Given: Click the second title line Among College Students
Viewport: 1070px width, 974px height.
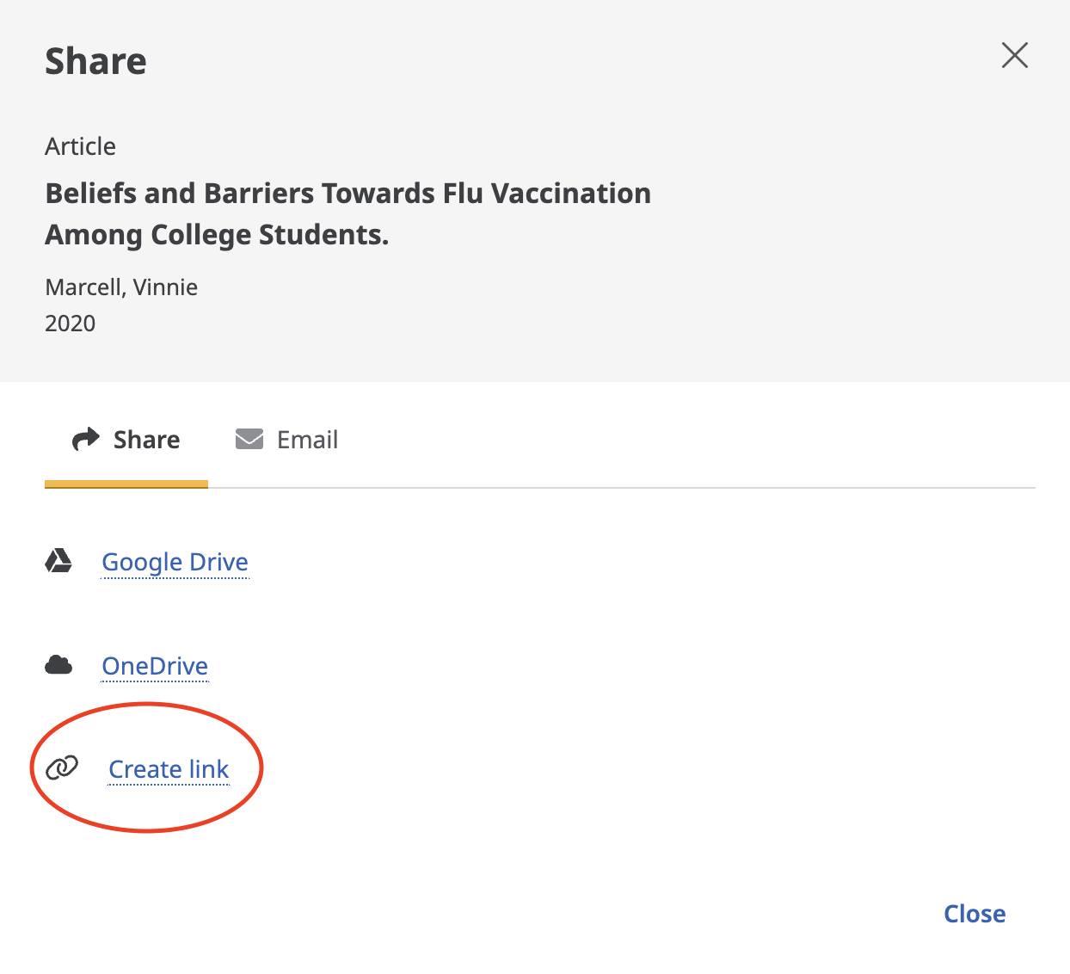Looking at the screenshot, I should pyautogui.click(x=217, y=235).
